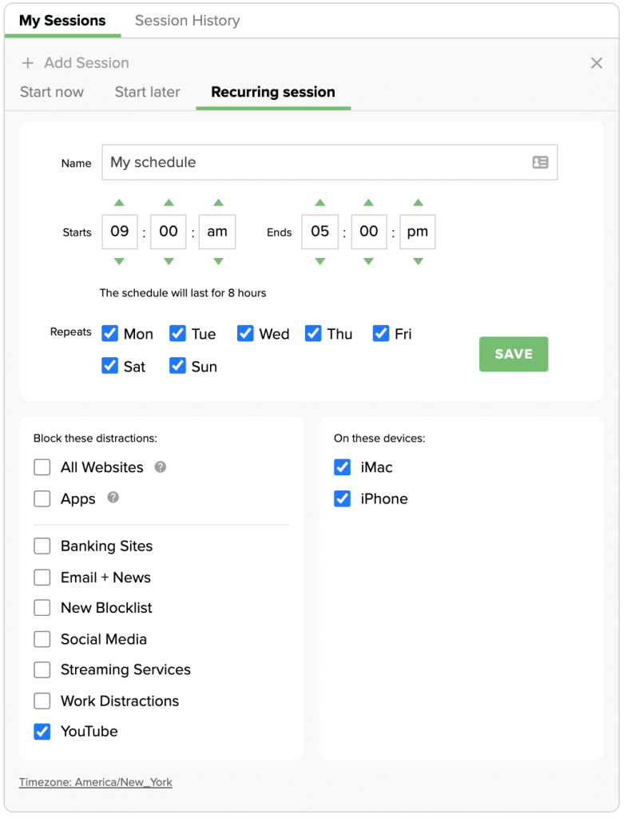Enable the Social Media blocklist
The height and width of the screenshot is (818, 627).
[42, 639]
